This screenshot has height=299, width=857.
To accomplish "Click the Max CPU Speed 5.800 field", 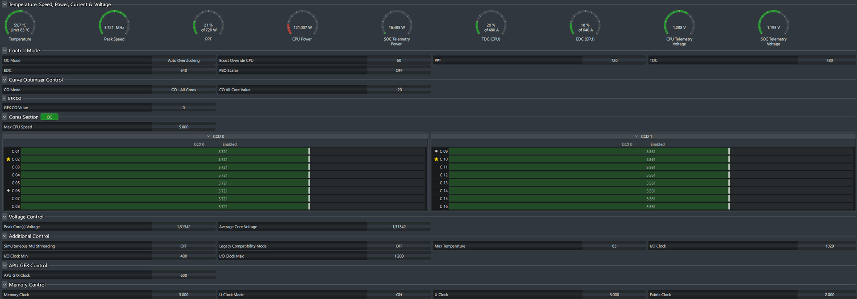I will (x=183, y=127).
